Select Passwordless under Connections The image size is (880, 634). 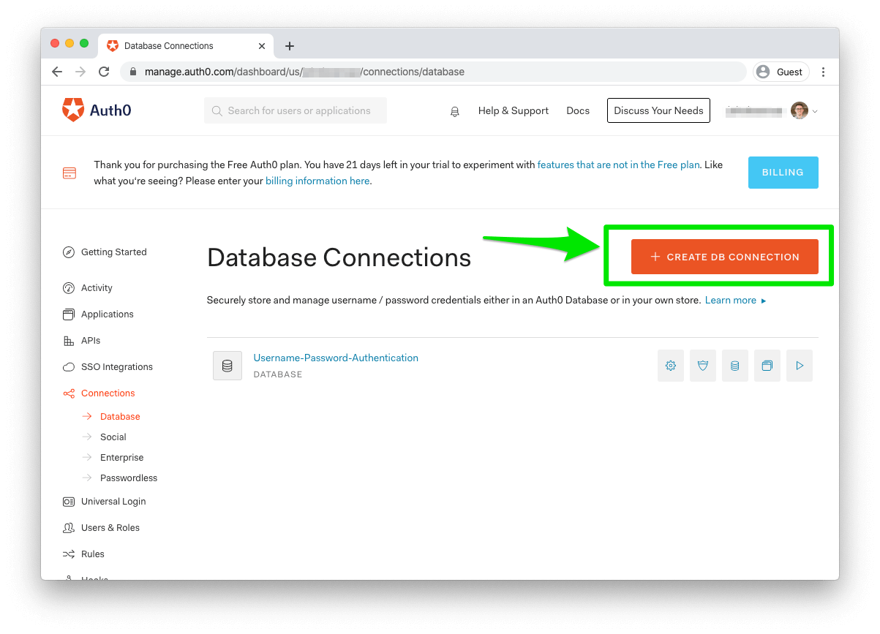click(x=129, y=478)
